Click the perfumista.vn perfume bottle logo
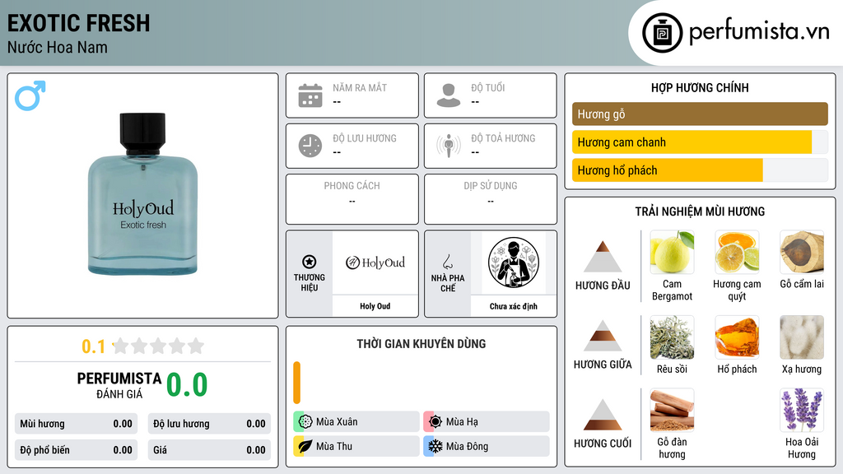Image resolution: width=843 pixels, height=474 pixels. [x=663, y=33]
